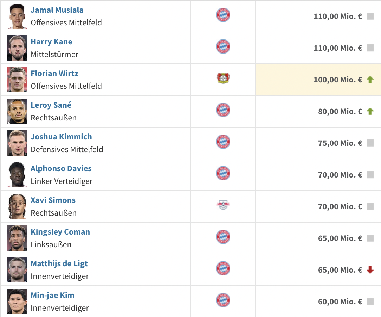Go to Florian Wirtz's player page
Viewport: 381px width, 317px height.
pos(54,73)
